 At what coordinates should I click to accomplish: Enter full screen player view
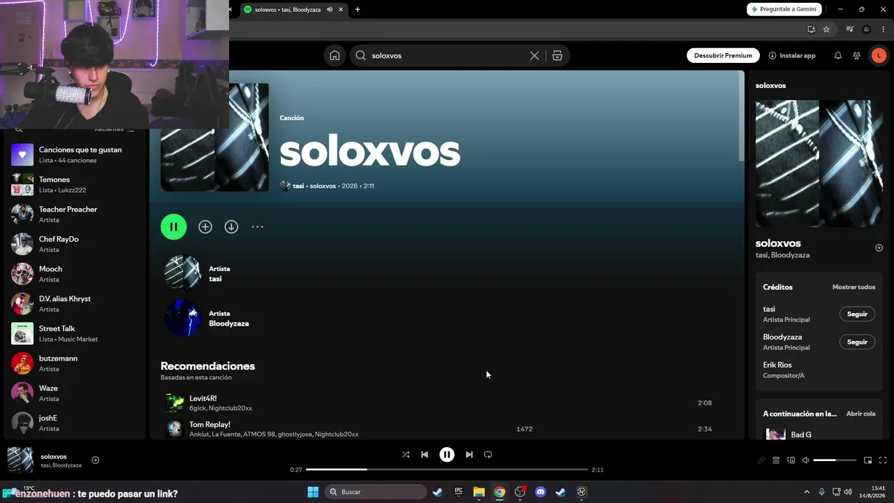point(883,460)
